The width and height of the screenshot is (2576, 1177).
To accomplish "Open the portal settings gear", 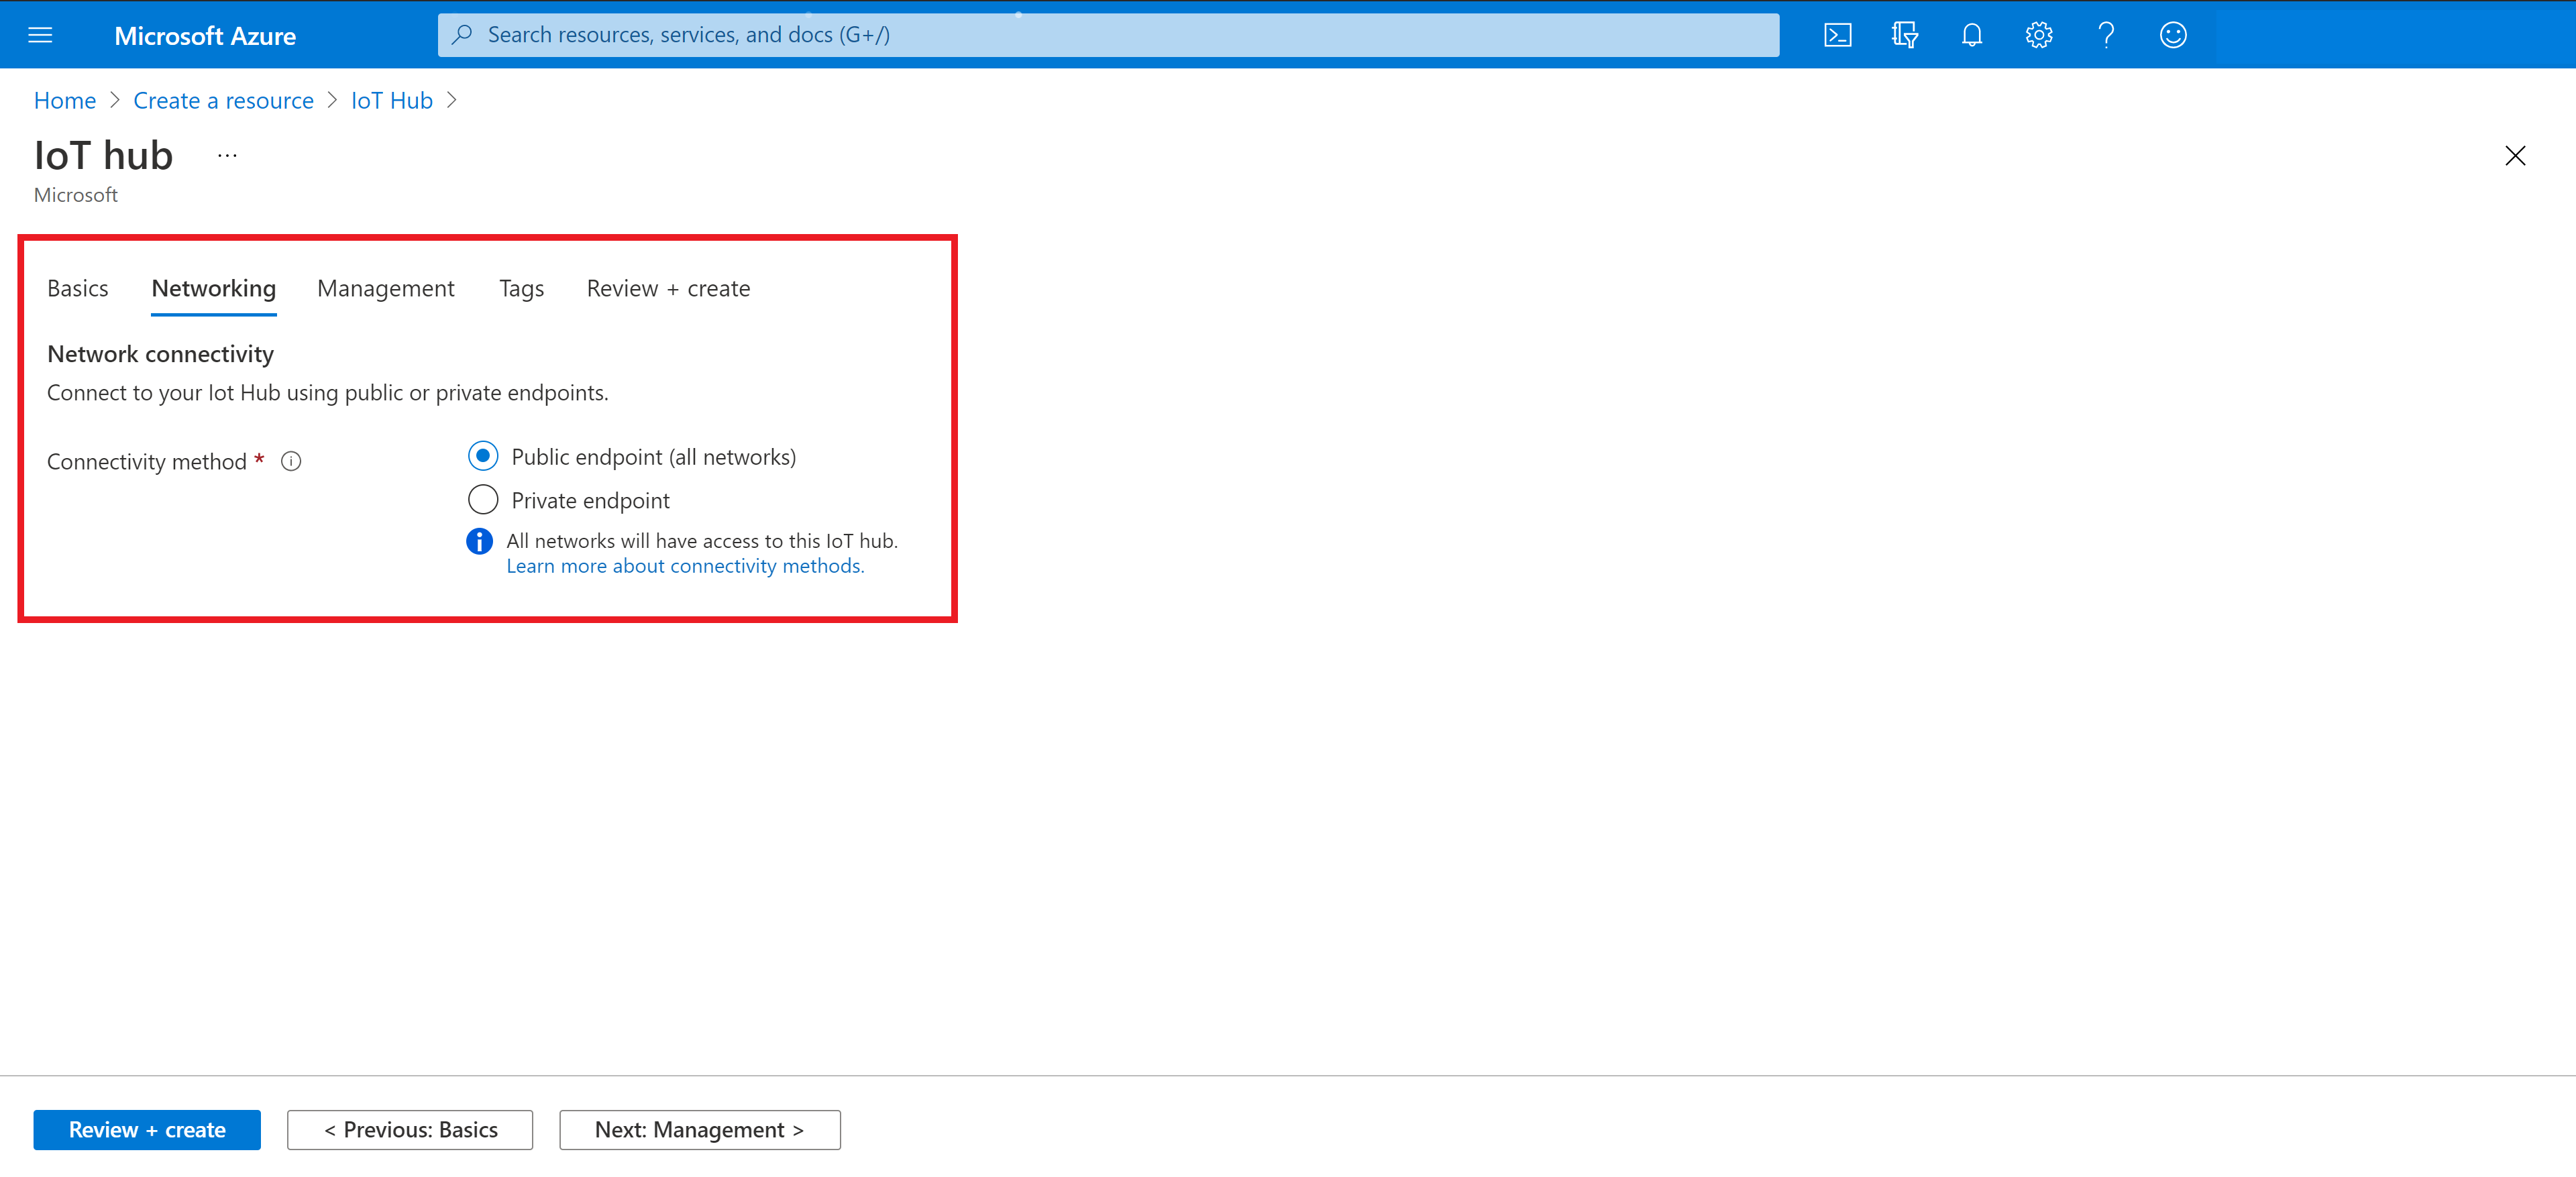I will [2039, 34].
